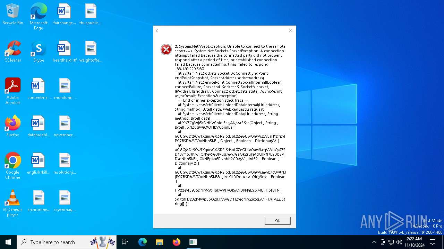Viewport: 444px width, 249px height.
Task: Close the error dialog window
Action: (291, 30)
